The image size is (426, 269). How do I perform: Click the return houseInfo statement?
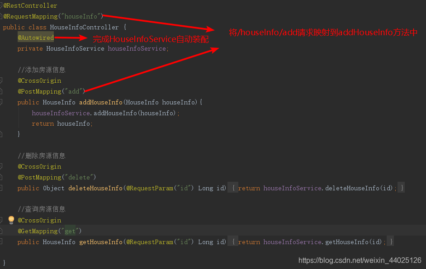point(62,123)
